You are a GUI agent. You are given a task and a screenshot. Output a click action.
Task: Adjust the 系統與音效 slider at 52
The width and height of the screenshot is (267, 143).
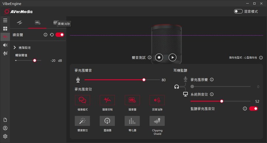coord(221,101)
